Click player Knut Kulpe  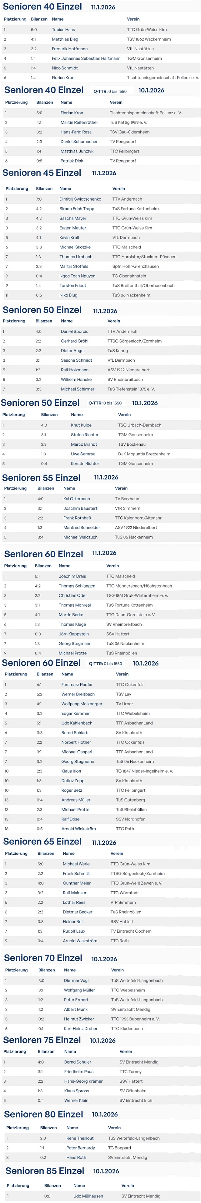(x=81, y=426)
